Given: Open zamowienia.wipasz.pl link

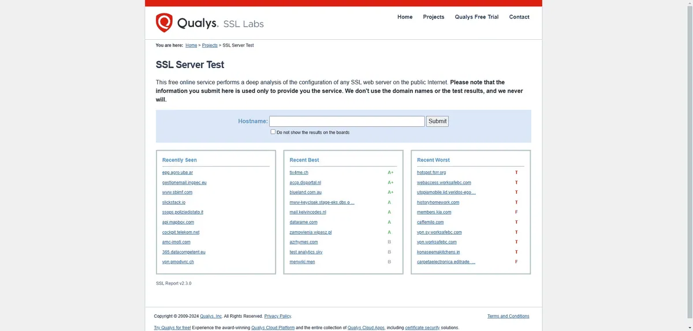Looking at the screenshot, I should point(311,232).
